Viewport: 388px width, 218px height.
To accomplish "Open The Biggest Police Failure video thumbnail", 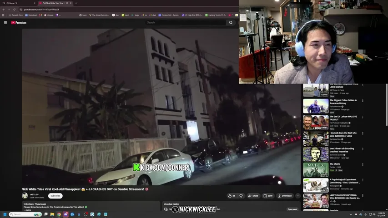I will pos(316,106).
